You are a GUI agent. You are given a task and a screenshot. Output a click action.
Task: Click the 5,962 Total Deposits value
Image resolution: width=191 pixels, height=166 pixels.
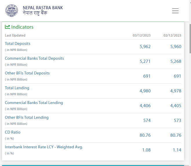[x=145, y=47]
